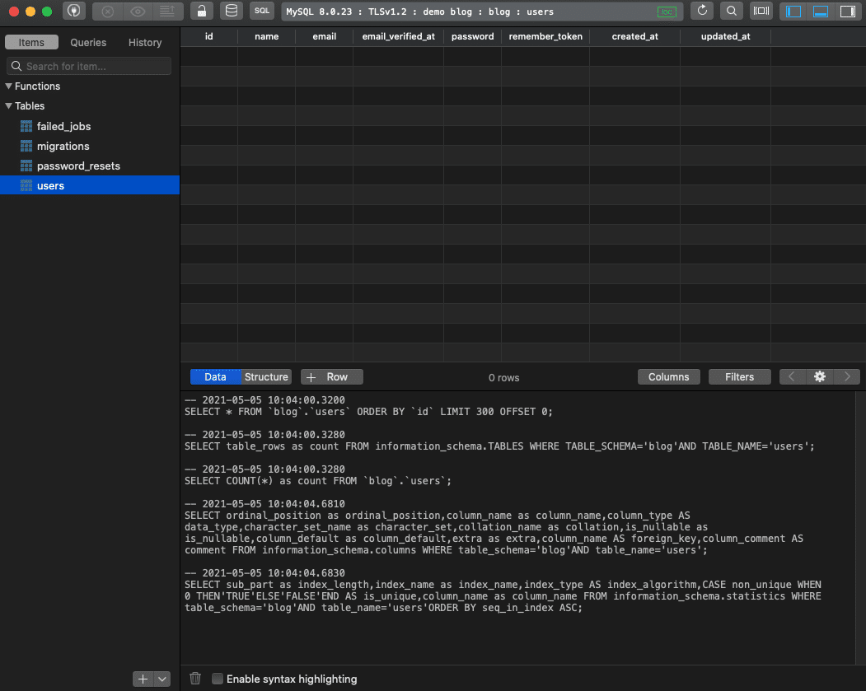Enable syntax highlighting checkbox

point(218,679)
